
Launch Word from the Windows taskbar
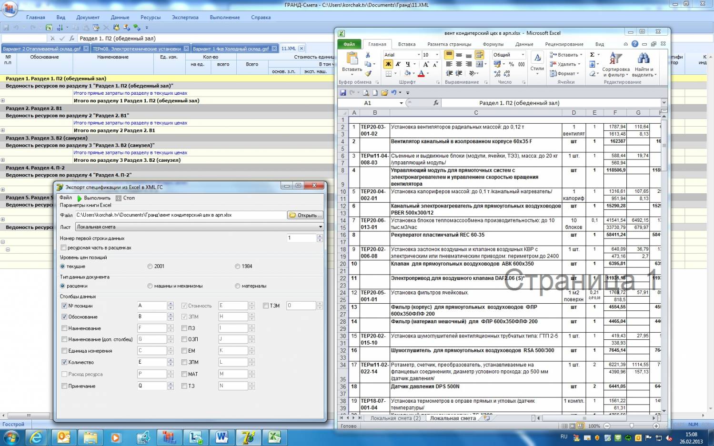[x=222, y=436]
